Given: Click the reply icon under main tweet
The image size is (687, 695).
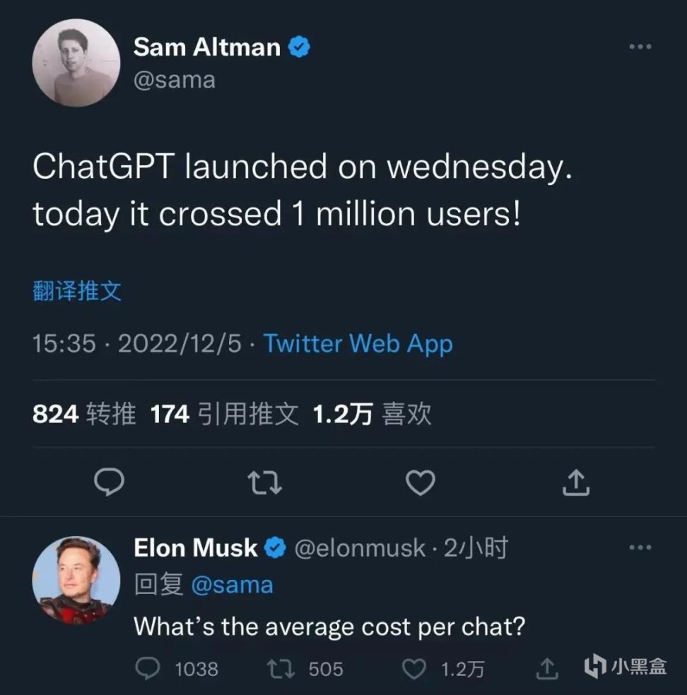Looking at the screenshot, I should 110,483.
